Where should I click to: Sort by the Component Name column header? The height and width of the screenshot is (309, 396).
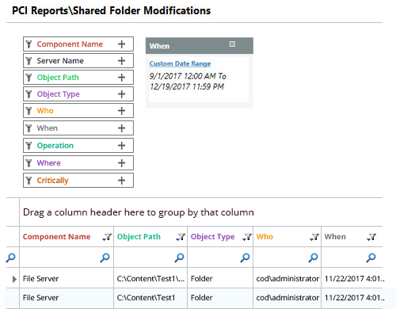56,237
